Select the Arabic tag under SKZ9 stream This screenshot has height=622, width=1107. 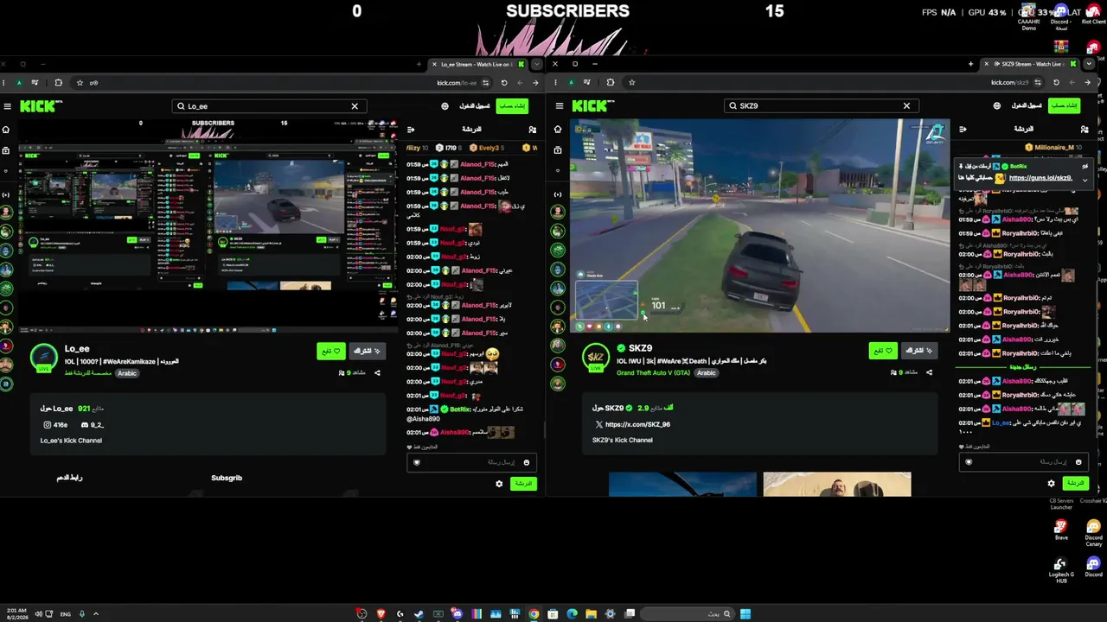707,373
